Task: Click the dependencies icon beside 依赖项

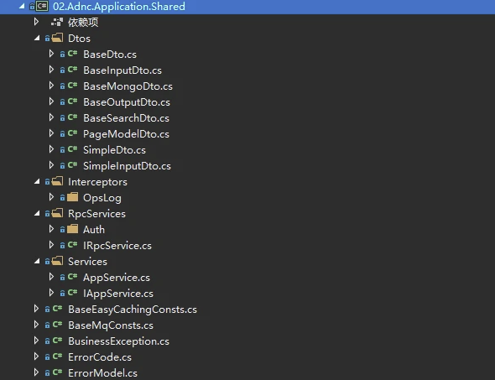Action: [57, 22]
